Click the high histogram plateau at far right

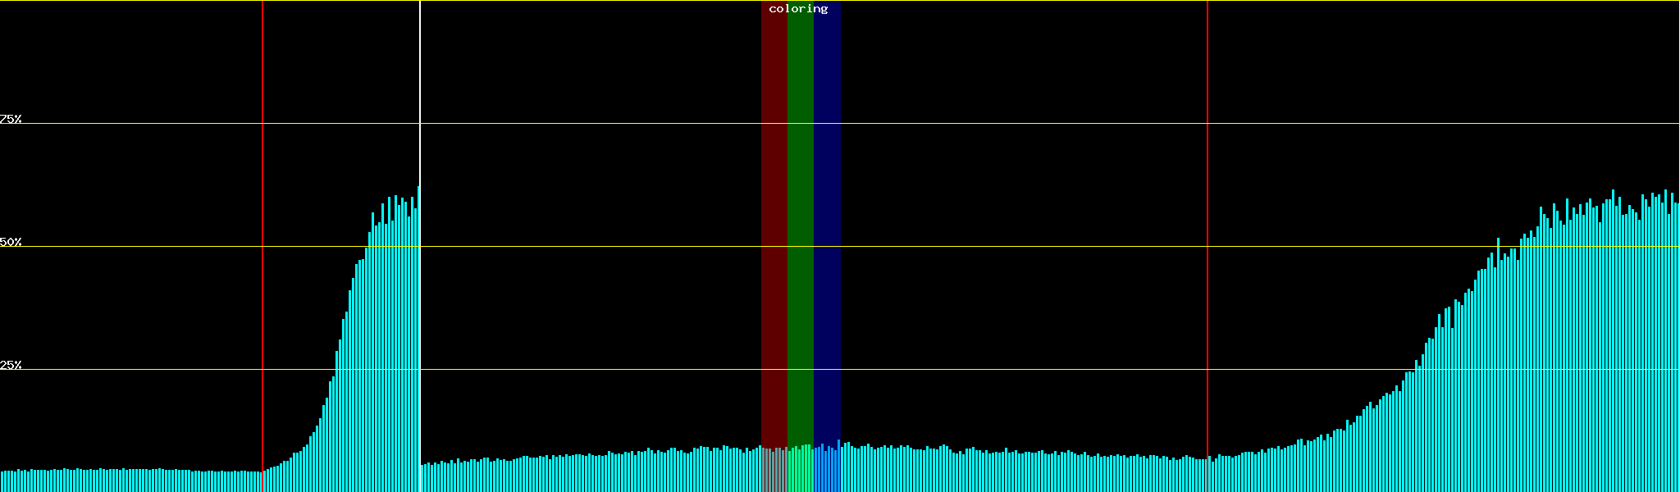tap(1608, 344)
